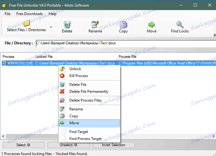This screenshot has width=216, height=156.
Task: Click the Find Locks magnifier icon
Action: point(180,25)
